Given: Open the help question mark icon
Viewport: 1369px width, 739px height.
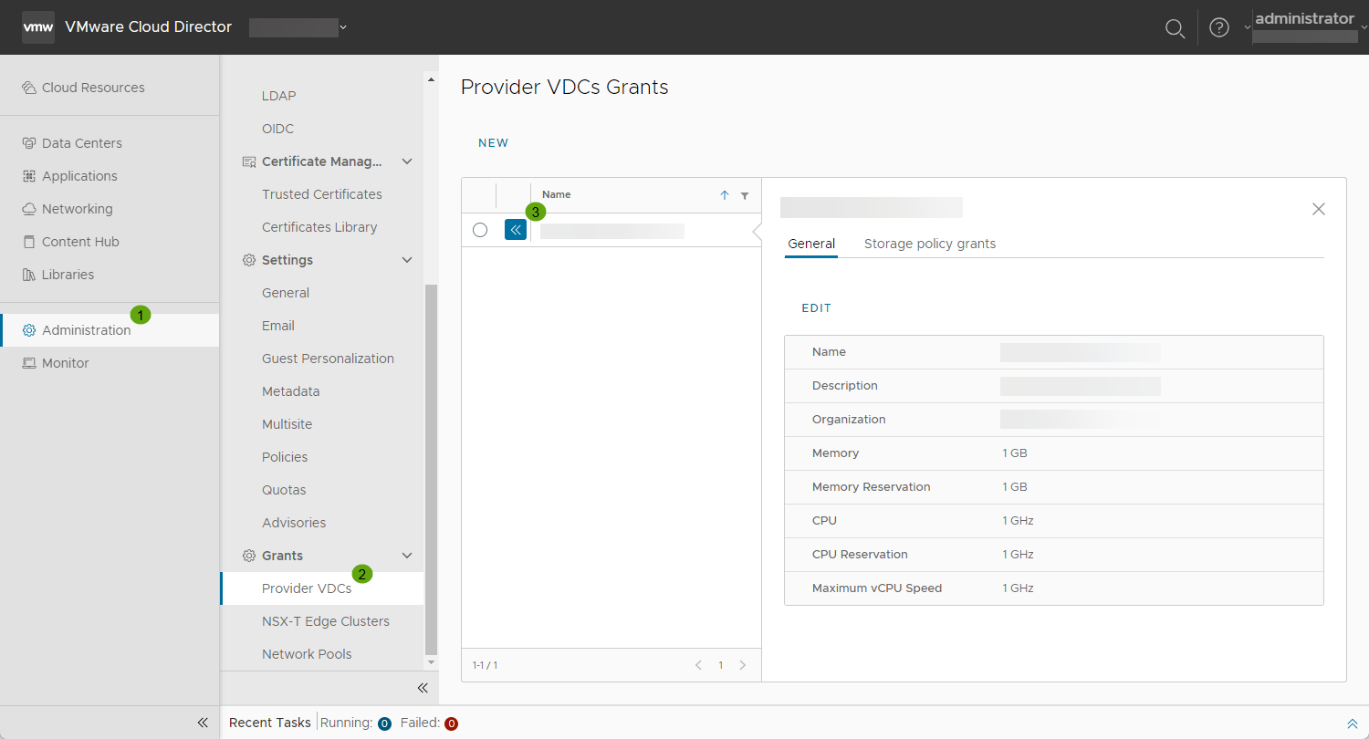Looking at the screenshot, I should 1219,27.
